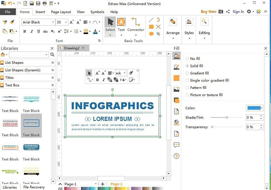Click the Undo icon in title bar

[x=10, y=3]
